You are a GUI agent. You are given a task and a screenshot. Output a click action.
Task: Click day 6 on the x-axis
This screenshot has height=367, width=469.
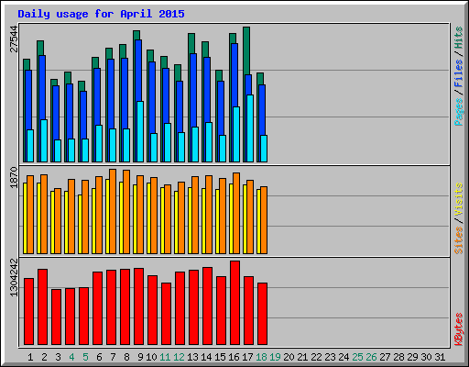click(99, 357)
